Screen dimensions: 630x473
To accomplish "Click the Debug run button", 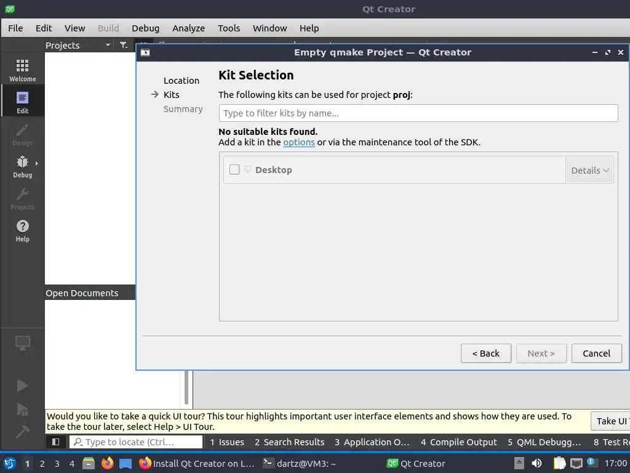I will click(x=23, y=409).
